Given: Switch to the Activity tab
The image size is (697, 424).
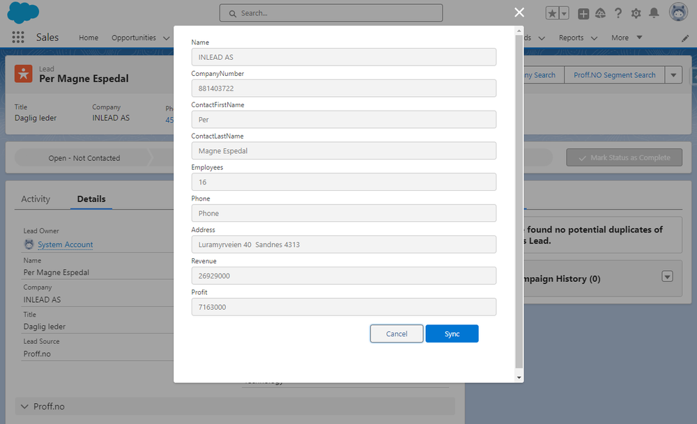Looking at the screenshot, I should [36, 199].
